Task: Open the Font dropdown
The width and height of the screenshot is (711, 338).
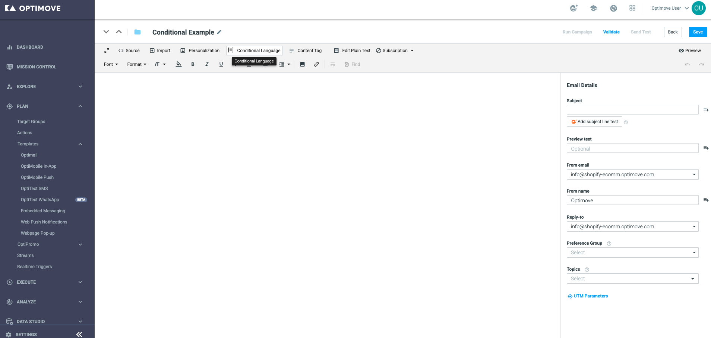Action: 111,64
